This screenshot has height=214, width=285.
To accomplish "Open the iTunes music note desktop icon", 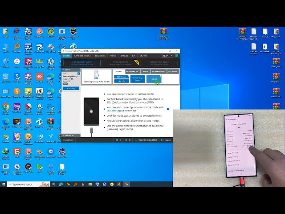I will (x=17, y=63).
